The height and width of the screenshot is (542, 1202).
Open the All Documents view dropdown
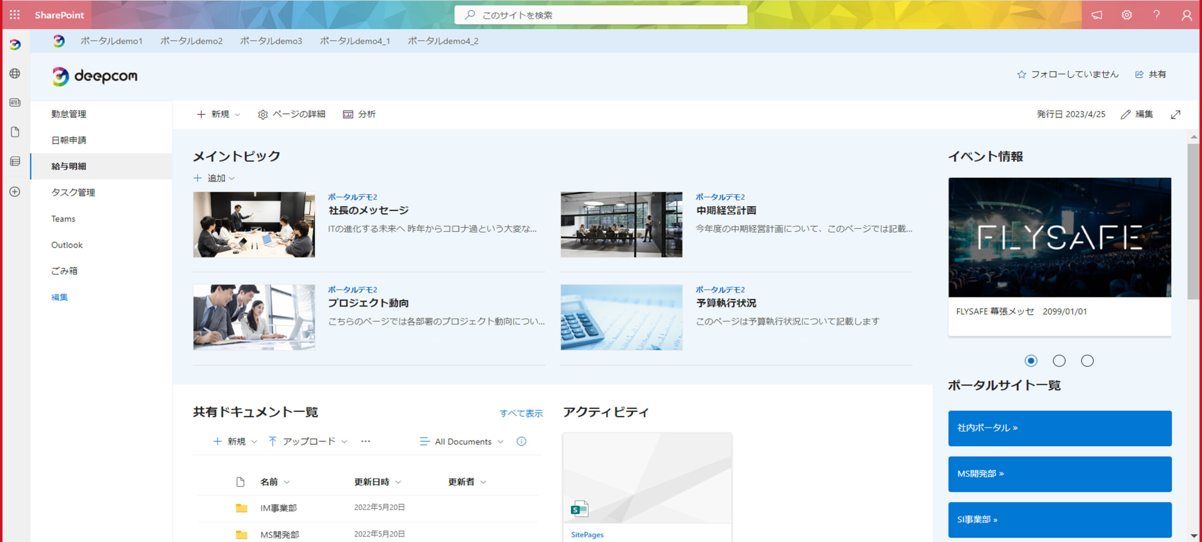pos(462,442)
